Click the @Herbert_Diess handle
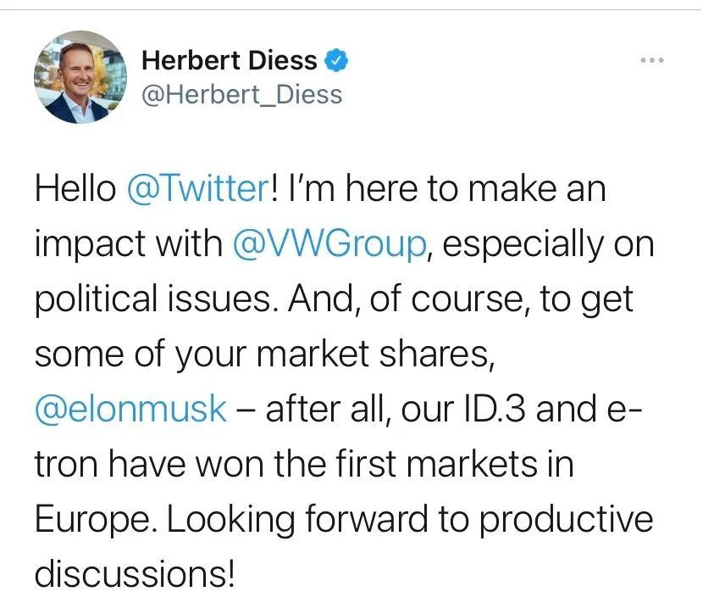 click(x=241, y=93)
